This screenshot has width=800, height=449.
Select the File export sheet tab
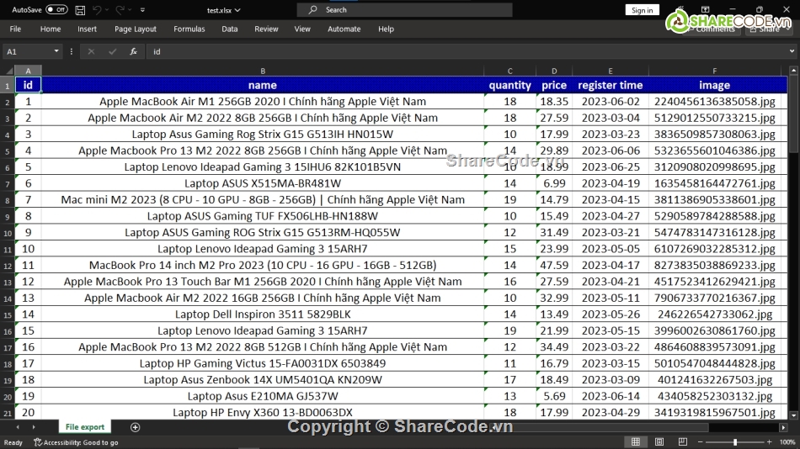pos(85,427)
